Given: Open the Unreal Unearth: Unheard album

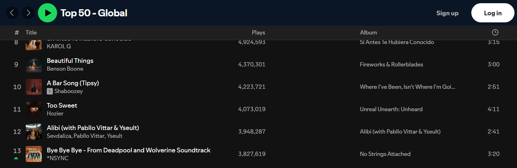Looking at the screenshot, I should pyautogui.click(x=391, y=109).
